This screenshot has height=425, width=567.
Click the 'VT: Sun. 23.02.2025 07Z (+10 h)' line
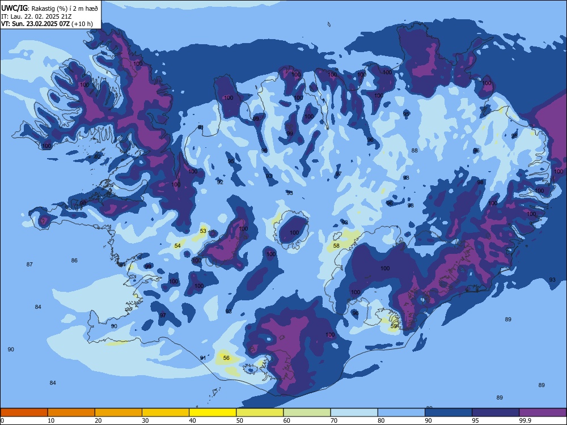click(x=47, y=24)
